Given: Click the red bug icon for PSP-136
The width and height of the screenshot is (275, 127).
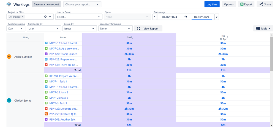Looking at the screenshot, I should pyautogui.click(x=46, y=64).
